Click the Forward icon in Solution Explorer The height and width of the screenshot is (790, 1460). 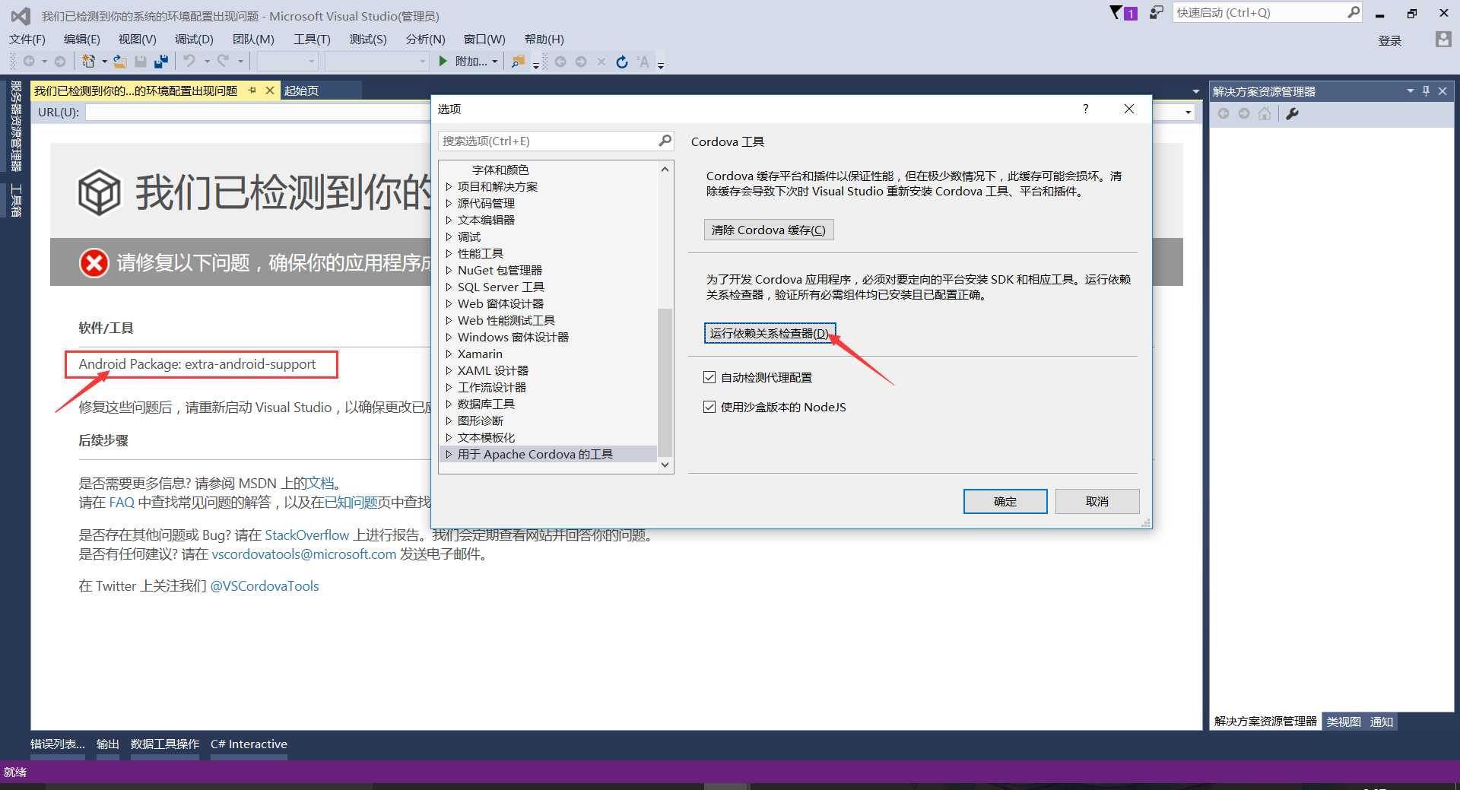pyautogui.click(x=1244, y=113)
